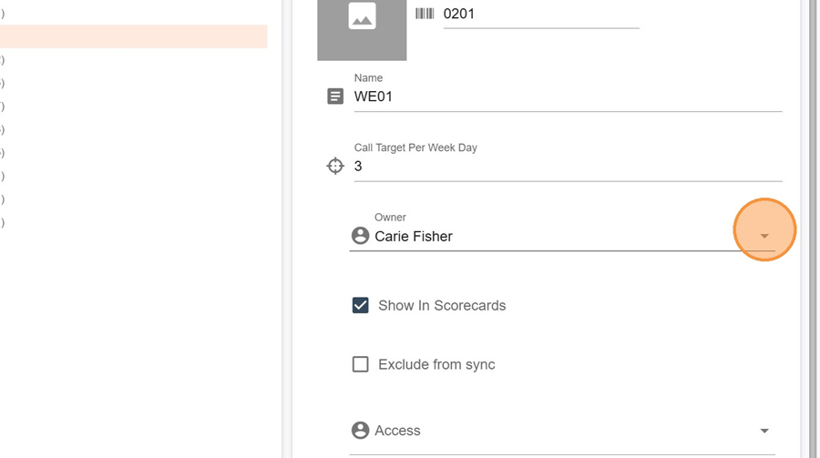Click the gray image thumbnail area
The height and width of the screenshot is (458, 820).
pos(339,41)
